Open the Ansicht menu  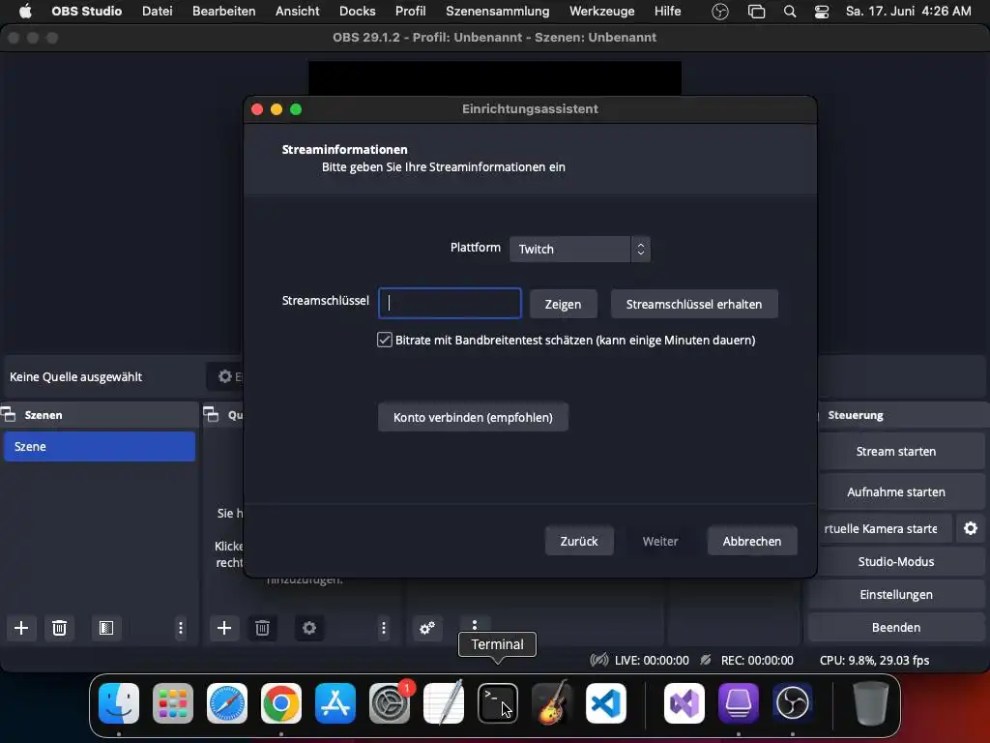click(x=298, y=12)
